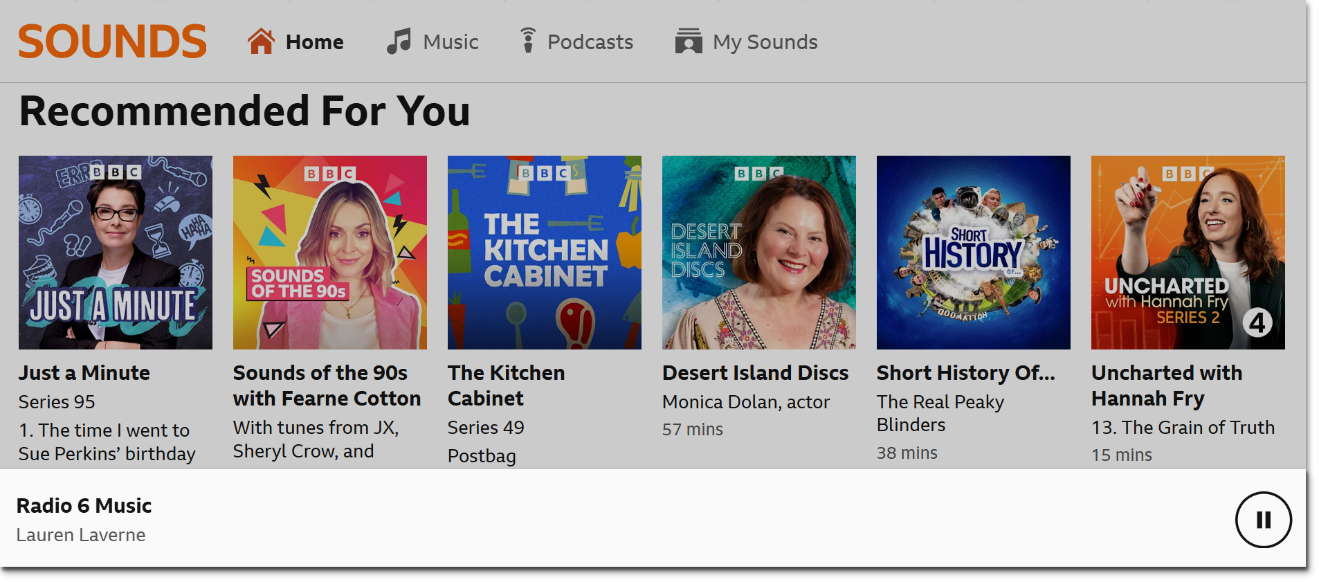Click the Home icon in the navigation bar

261,41
